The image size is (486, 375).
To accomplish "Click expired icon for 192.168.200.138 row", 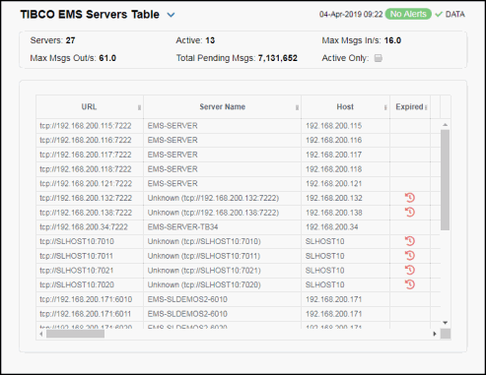I will (x=410, y=213).
